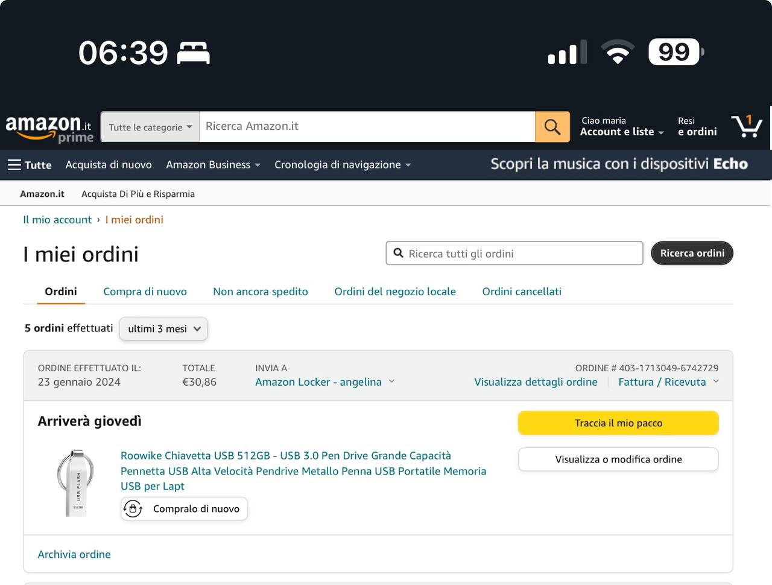This screenshot has height=585, width=772.
Task: Click the reorder icon beside Compralo di nuovo
Action: (x=133, y=509)
